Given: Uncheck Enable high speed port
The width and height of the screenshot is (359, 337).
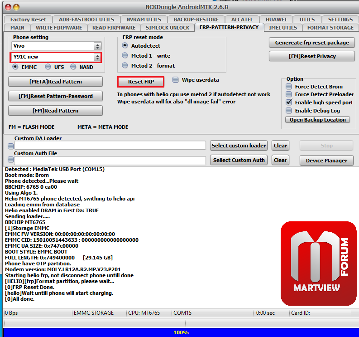Looking at the screenshot, I should (x=289, y=102).
